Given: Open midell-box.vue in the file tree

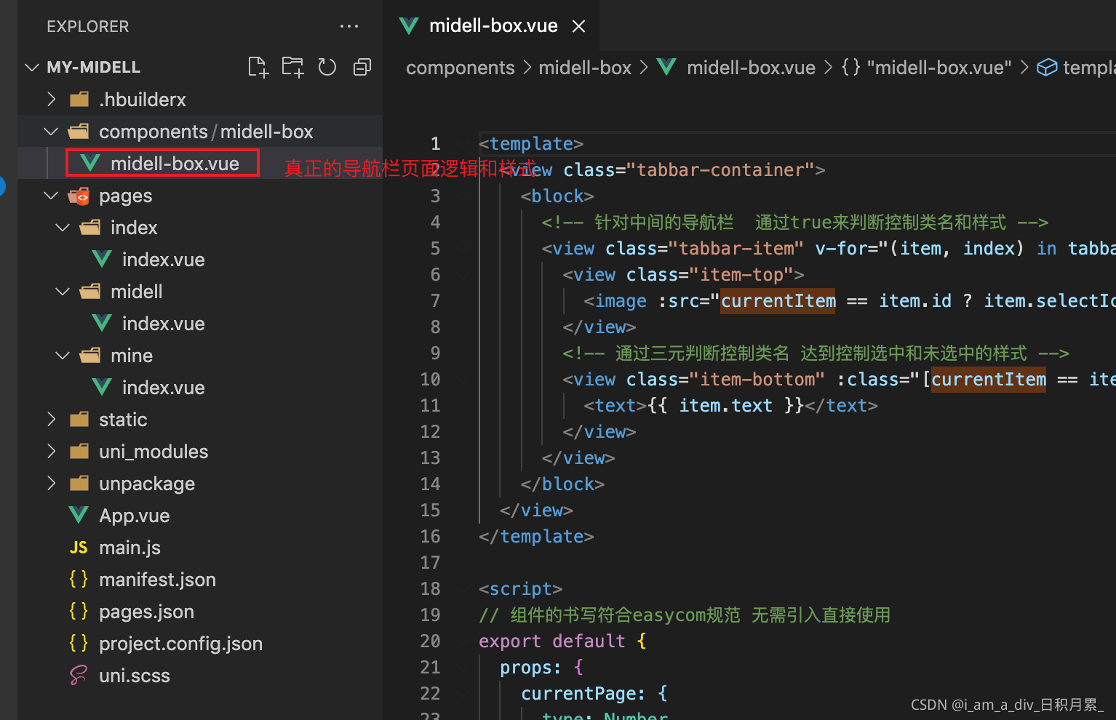Looking at the screenshot, I should click(x=175, y=164).
